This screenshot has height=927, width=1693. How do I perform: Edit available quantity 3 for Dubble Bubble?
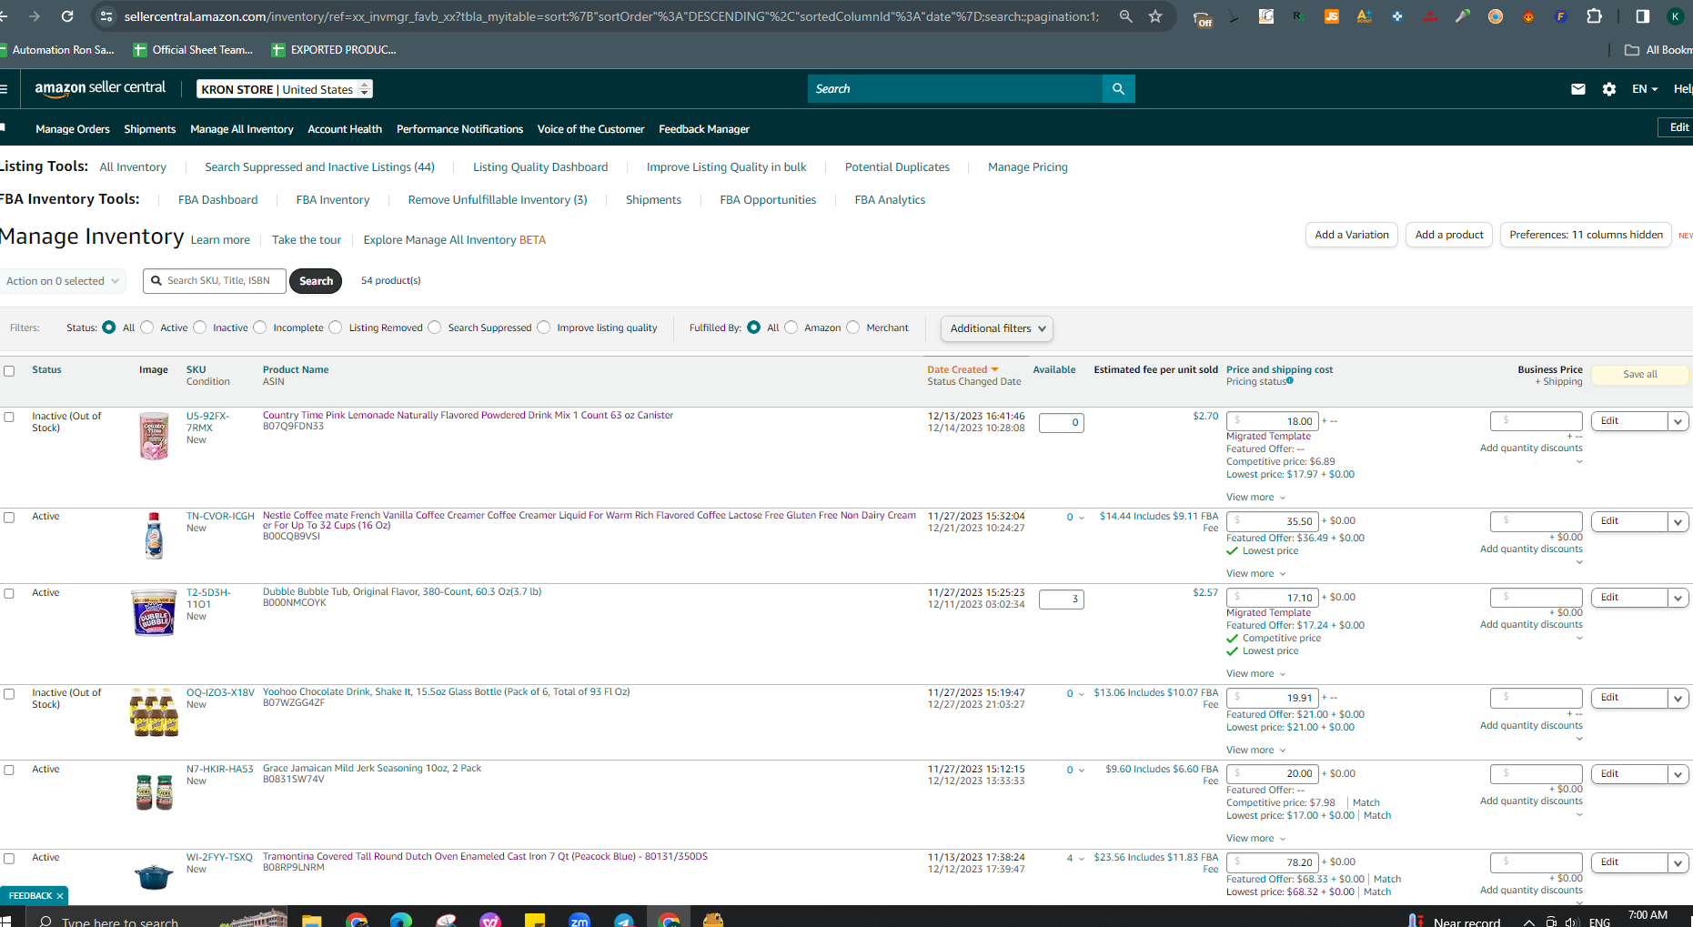coord(1061,600)
